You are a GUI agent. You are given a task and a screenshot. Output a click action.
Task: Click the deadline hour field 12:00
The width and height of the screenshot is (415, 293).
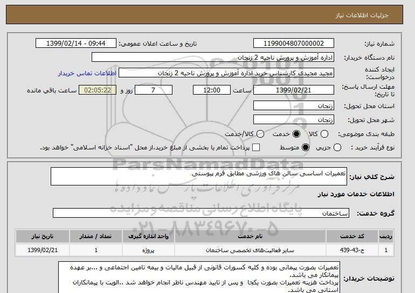click(212, 90)
